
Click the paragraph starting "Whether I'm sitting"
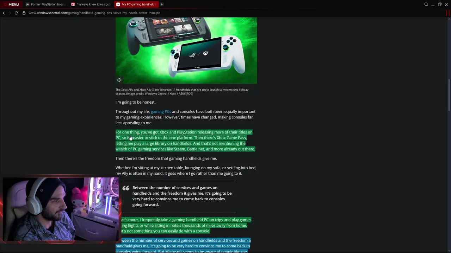[x=186, y=170]
